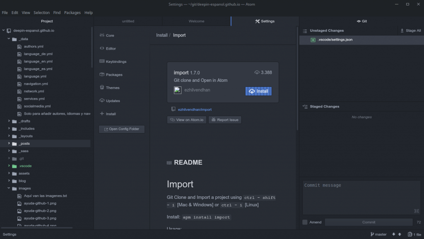The image size is (424, 239).
Task: Expand the _drafts folder
Action: (9, 121)
